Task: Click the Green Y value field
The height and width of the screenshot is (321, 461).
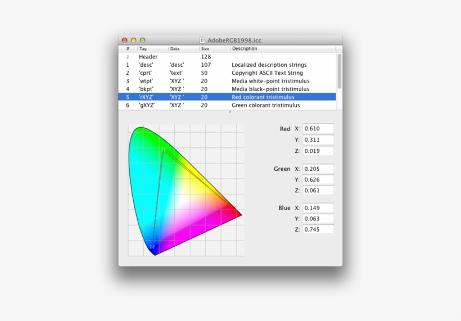Action: coord(318,179)
